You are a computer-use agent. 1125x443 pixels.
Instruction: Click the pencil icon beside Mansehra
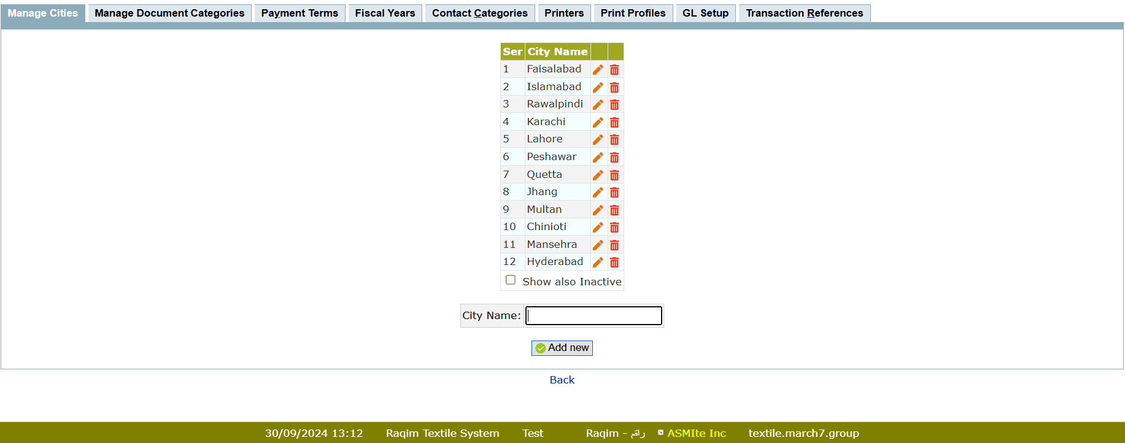(598, 245)
